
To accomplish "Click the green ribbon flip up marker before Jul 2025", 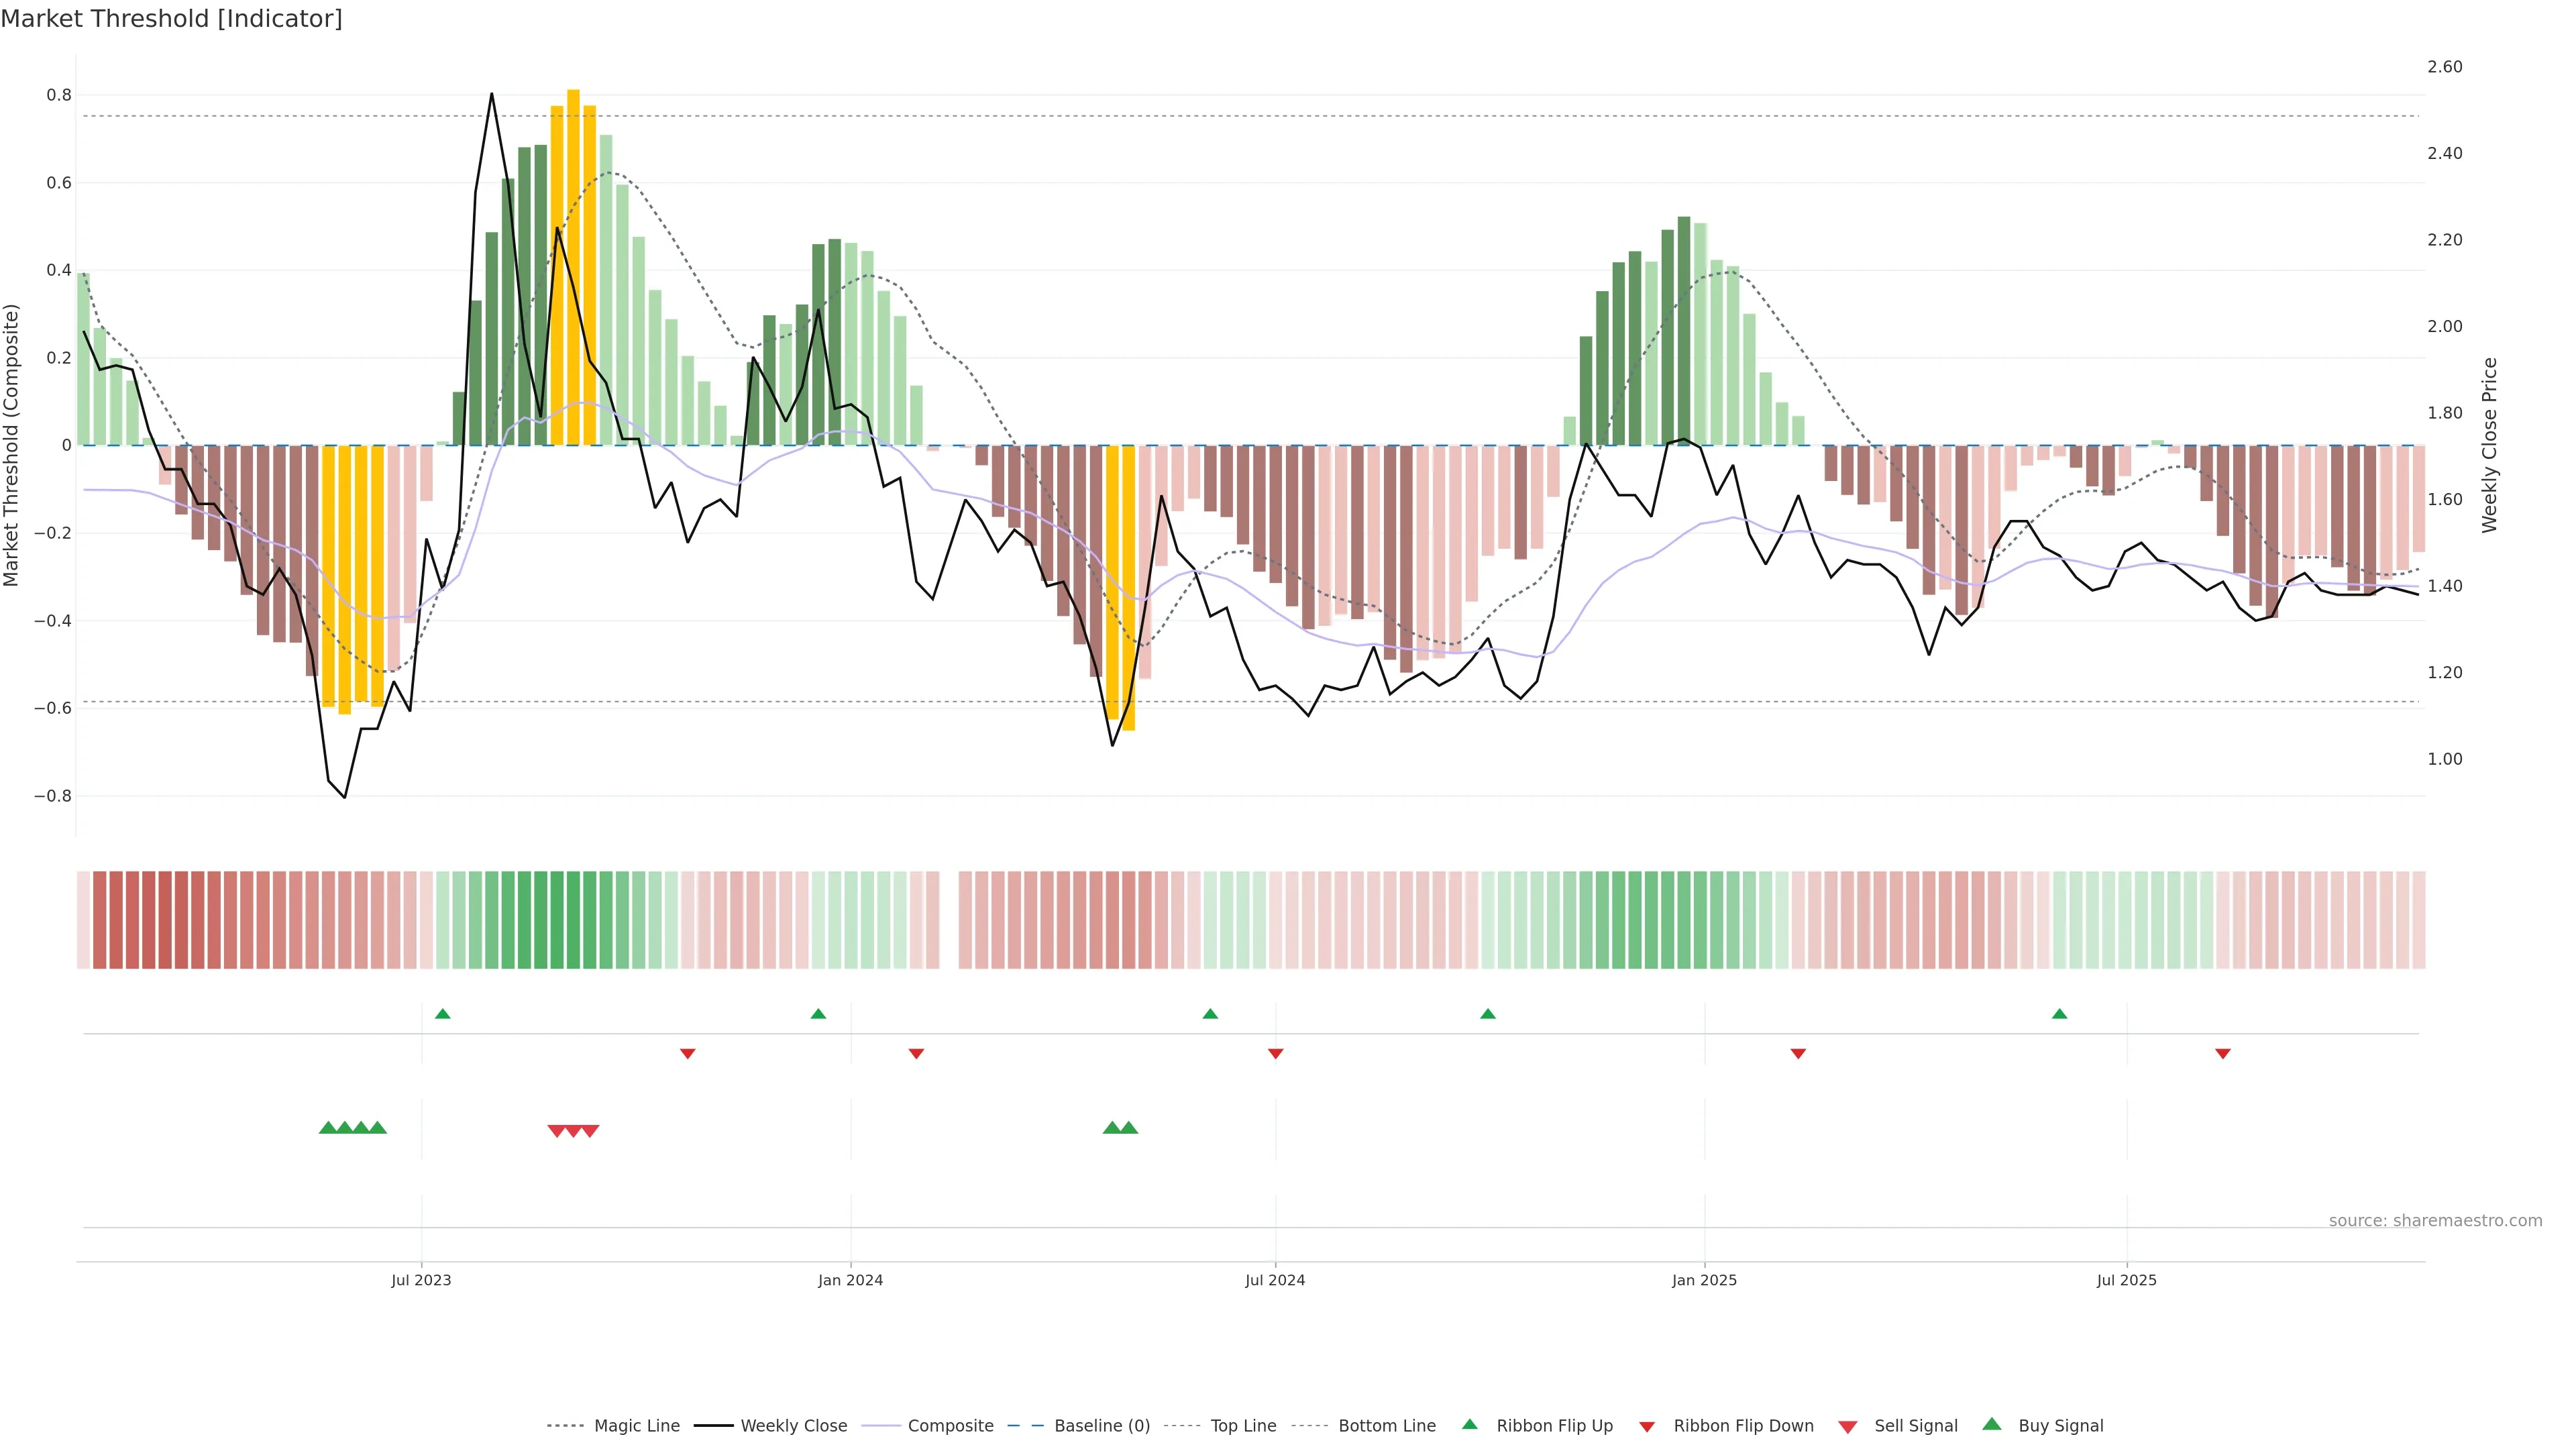I will [x=2059, y=1014].
